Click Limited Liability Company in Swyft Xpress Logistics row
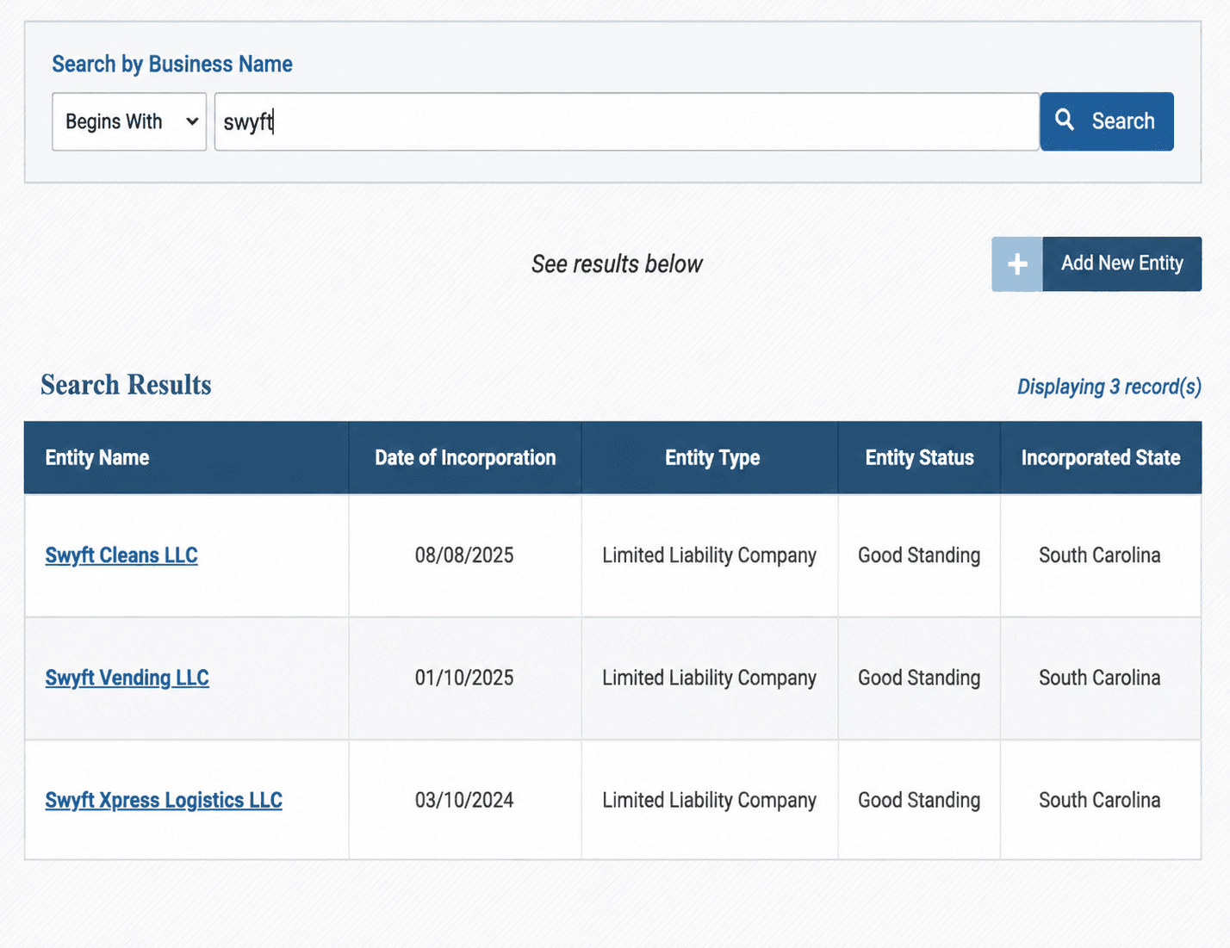The width and height of the screenshot is (1230, 948). click(x=709, y=800)
